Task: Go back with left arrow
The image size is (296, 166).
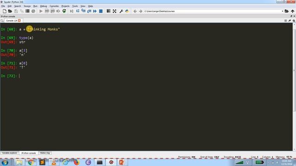Action: [135, 11]
